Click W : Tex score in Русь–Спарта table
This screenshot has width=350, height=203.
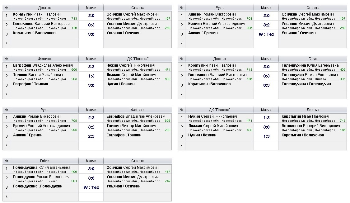(x=266, y=34)
